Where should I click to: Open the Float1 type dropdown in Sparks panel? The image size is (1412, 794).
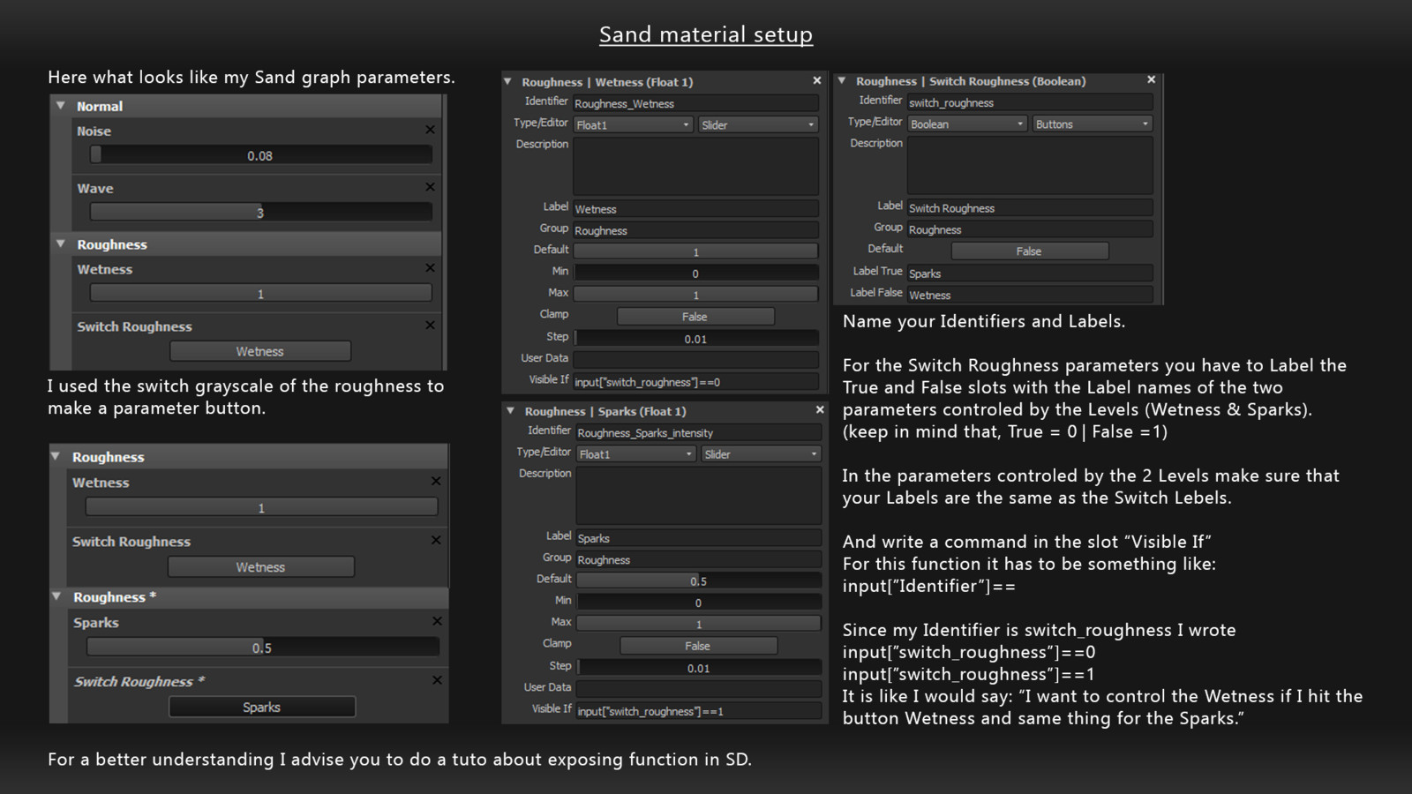(636, 454)
